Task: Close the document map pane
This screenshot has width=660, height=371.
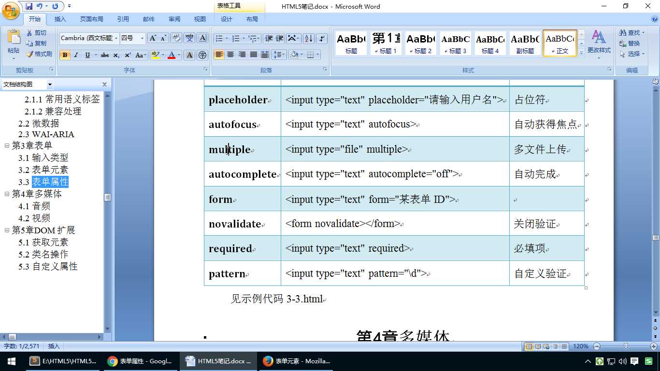Action: coord(104,85)
